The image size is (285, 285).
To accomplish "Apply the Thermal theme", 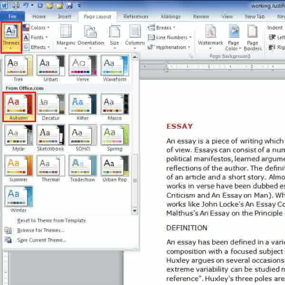I will [51, 169].
